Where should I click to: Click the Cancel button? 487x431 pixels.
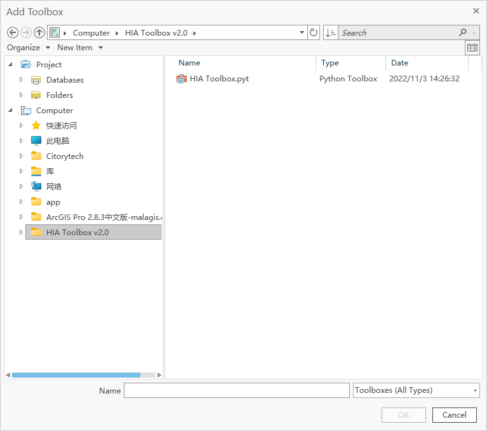tap(454, 415)
